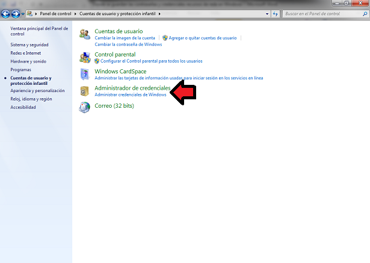Screen dimensions: 370x263
Task: Open Apariencia y personalización category
Action: [37, 91]
